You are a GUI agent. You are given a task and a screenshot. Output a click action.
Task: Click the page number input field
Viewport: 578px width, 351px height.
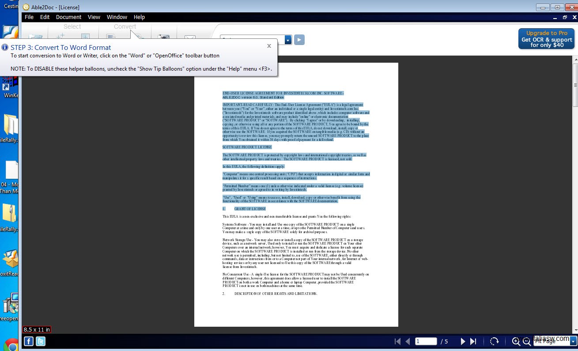pos(426,341)
